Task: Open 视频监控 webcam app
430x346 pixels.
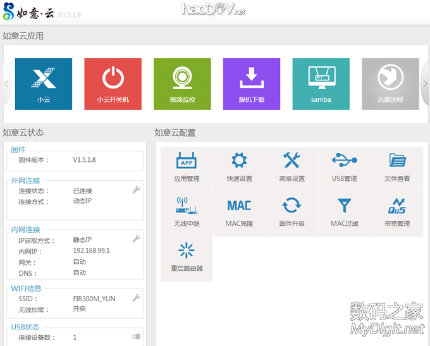Action: click(x=182, y=83)
